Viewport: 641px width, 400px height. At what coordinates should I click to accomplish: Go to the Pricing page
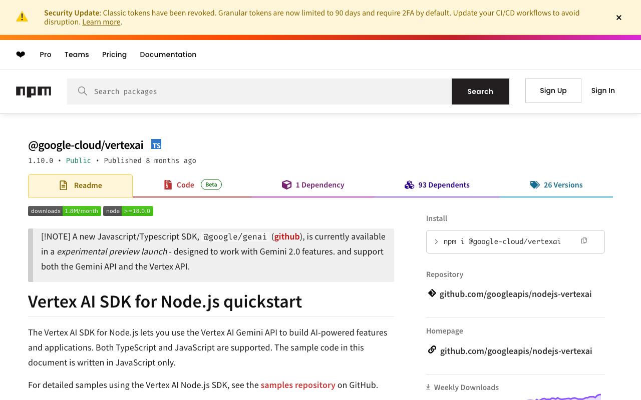point(114,54)
